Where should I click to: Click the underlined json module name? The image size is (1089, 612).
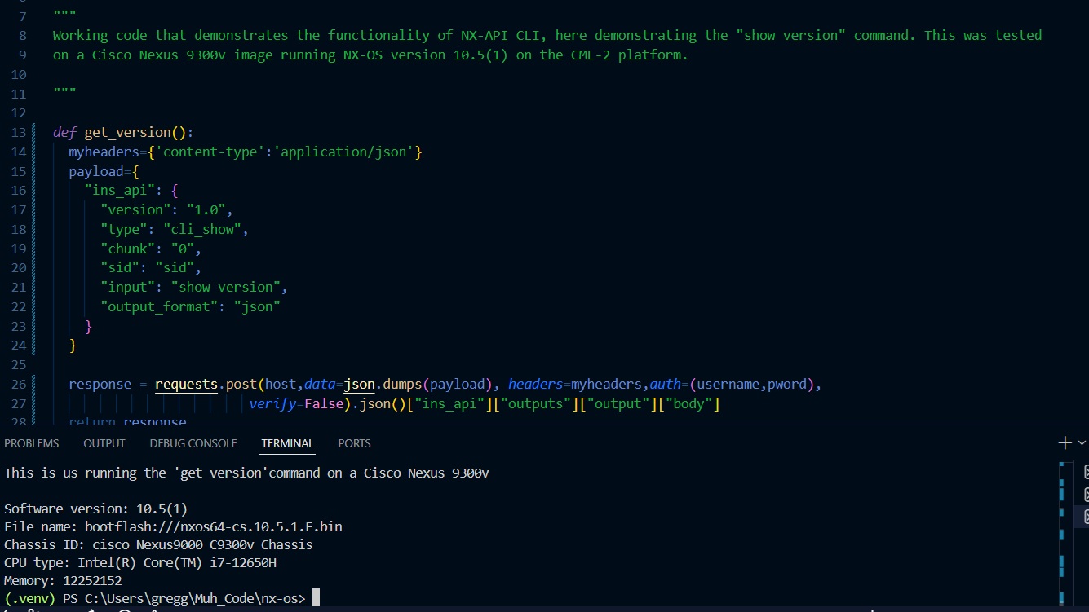pyautogui.click(x=359, y=384)
